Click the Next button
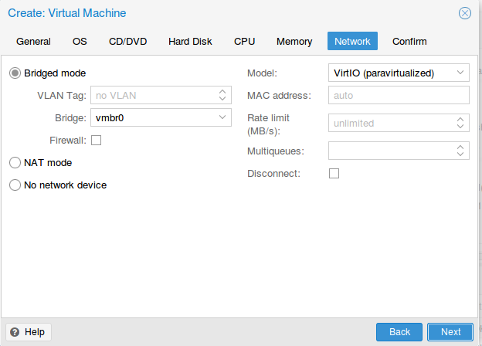Screen dimensions: 482x346 tap(450, 332)
